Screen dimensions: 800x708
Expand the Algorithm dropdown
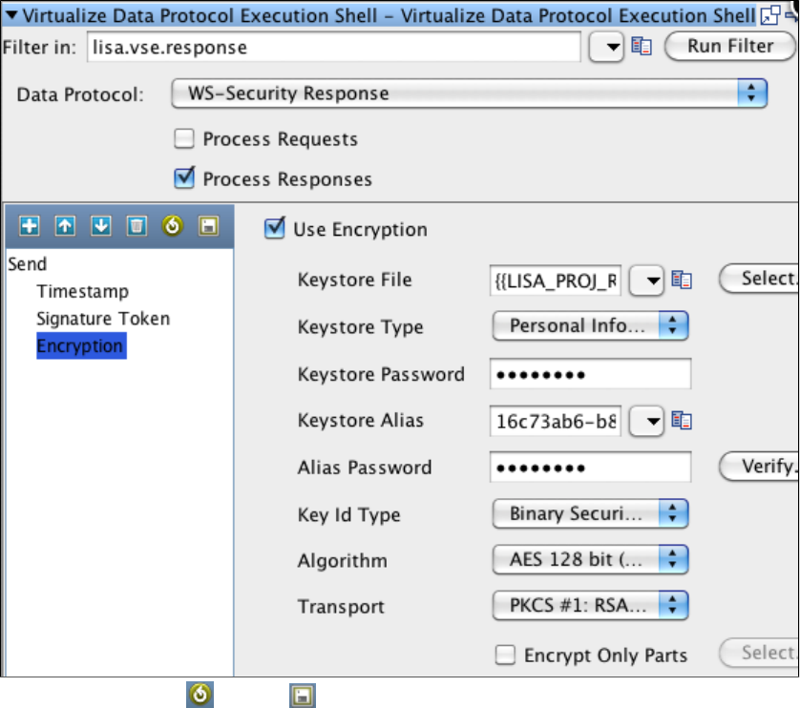590,560
